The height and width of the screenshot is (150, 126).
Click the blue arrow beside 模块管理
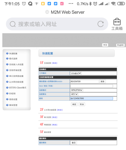(7, 105)
